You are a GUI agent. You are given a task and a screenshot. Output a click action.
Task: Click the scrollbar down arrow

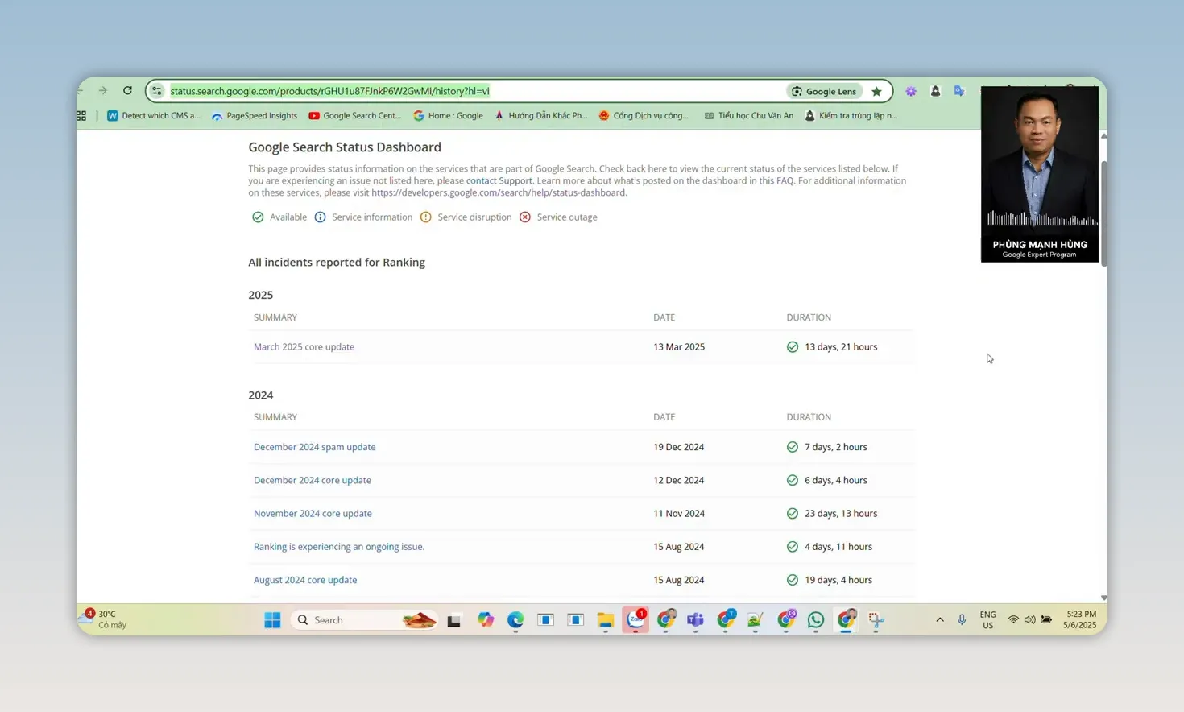click(1104, 598)
